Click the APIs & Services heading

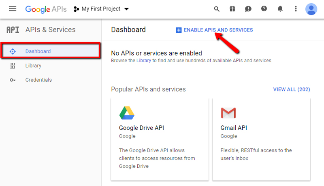pyautogui.click(x=50, y=30)
